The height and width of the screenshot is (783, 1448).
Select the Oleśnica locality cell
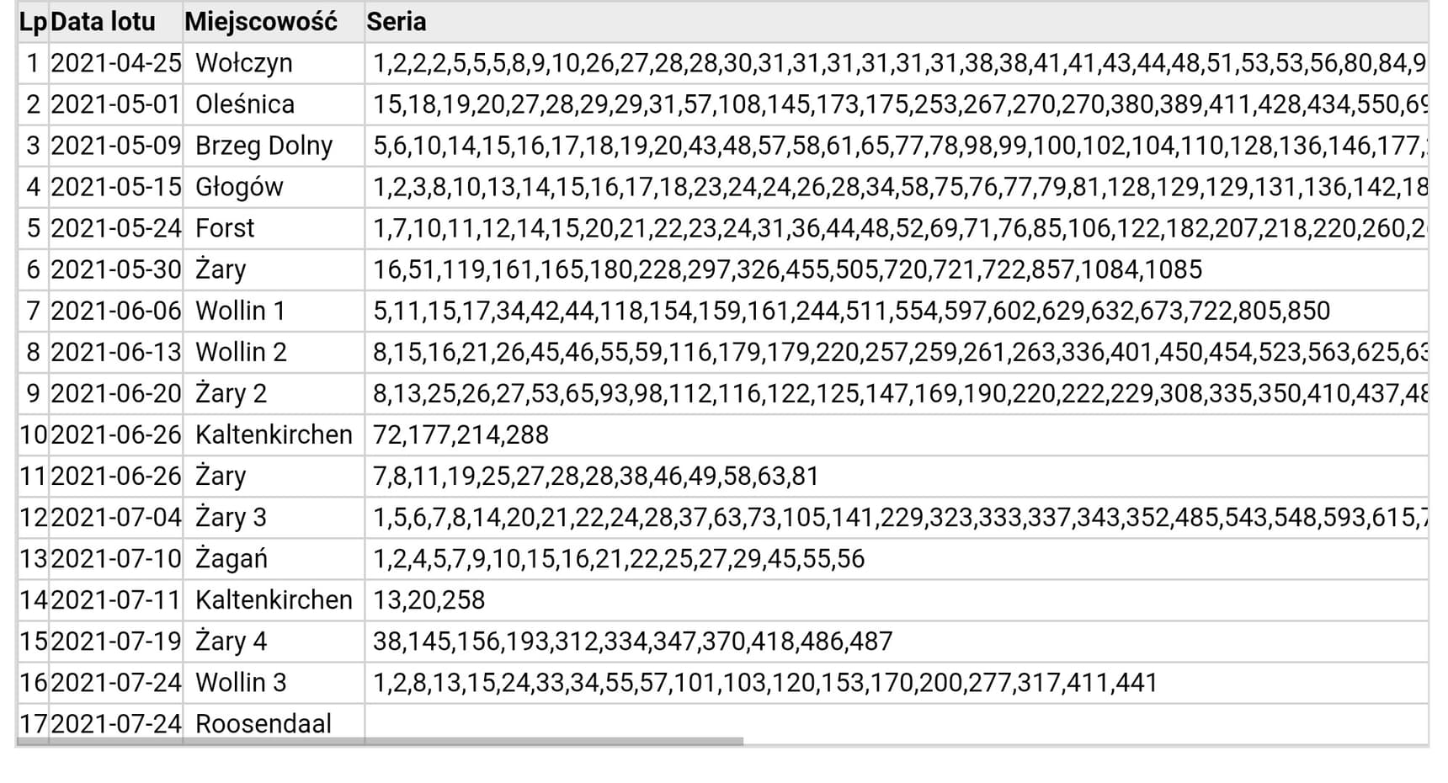(x=245, y=104)
